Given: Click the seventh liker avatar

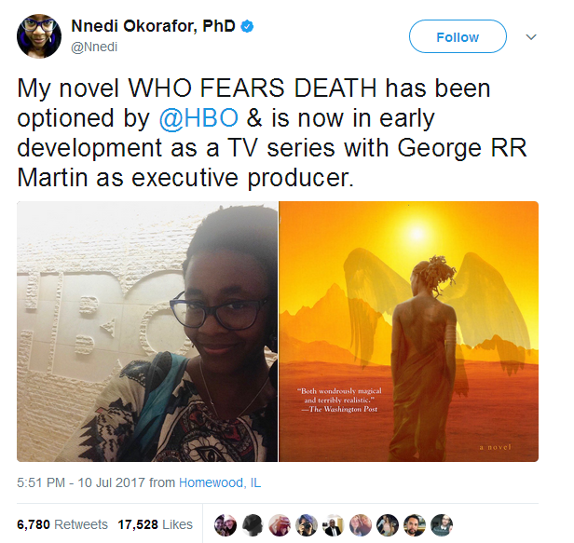Looking at the screenshot, I should (x=388, y=525).
